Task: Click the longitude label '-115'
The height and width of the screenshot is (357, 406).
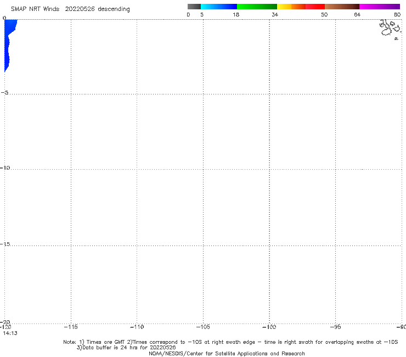Action: 71,327
